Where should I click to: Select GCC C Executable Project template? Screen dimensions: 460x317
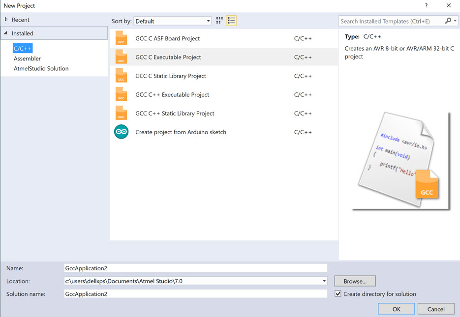coord(224,57)
